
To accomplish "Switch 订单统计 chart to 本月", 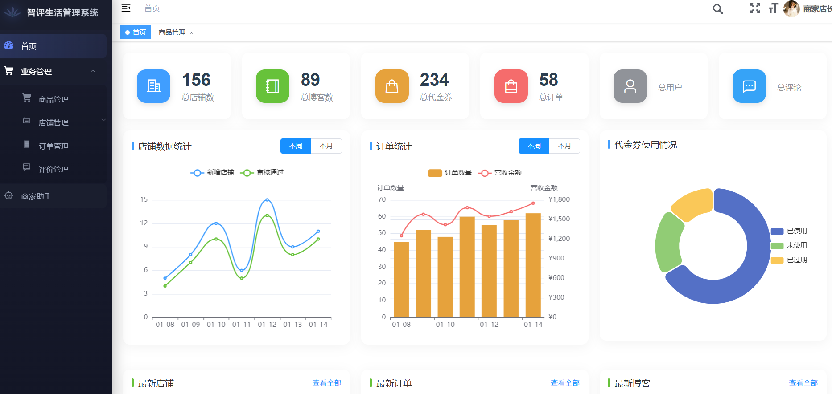I will 564,146.
